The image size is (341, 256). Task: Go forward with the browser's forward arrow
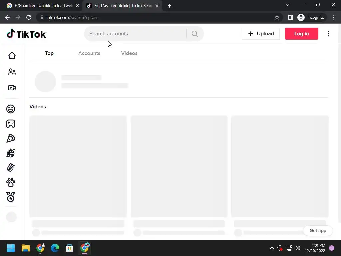click(x=18, y=17)
